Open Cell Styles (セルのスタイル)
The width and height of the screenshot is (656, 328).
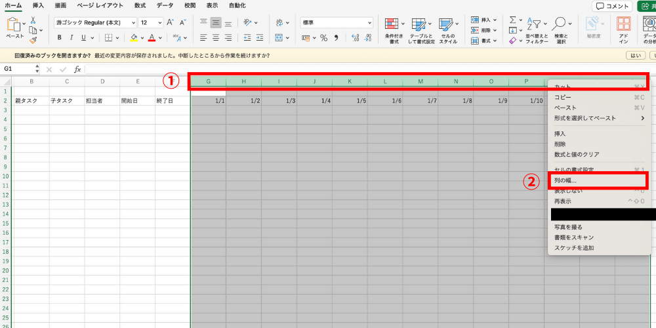(449, 30)
